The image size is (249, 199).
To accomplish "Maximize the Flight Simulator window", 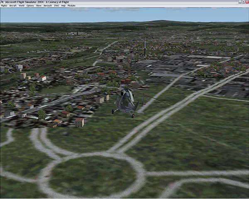I will click(x=244, y=2).
